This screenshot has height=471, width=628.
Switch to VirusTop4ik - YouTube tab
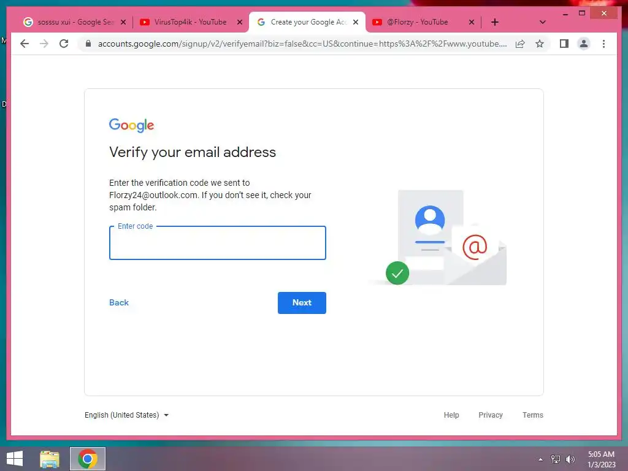click(x=191, y=22)
